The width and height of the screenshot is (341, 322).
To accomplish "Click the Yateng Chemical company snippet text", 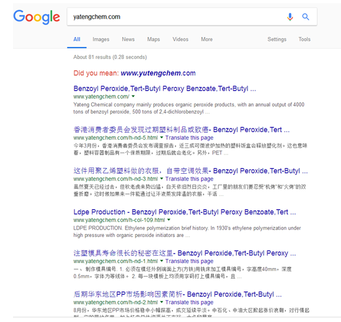I will click(188, 108).
